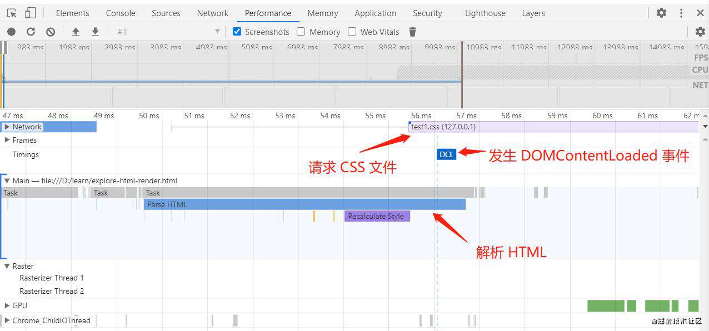Image resolution: width=709 pixels, height=331 pixels.
Task: Expand the Frames track
Action: click(x=7, y=140)
